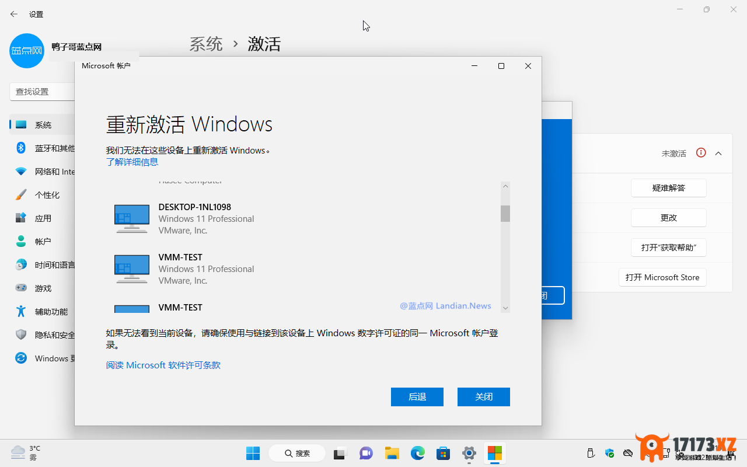This screenshot has width=747, height=467.
Task: Click the red activation info icon
Action: pyautogui.click(x=701, y=153)
